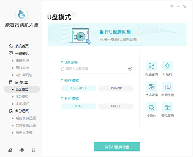Choose FAT32 partition format
The width and height of the screenshot is (193, 157).
(116, 106)
